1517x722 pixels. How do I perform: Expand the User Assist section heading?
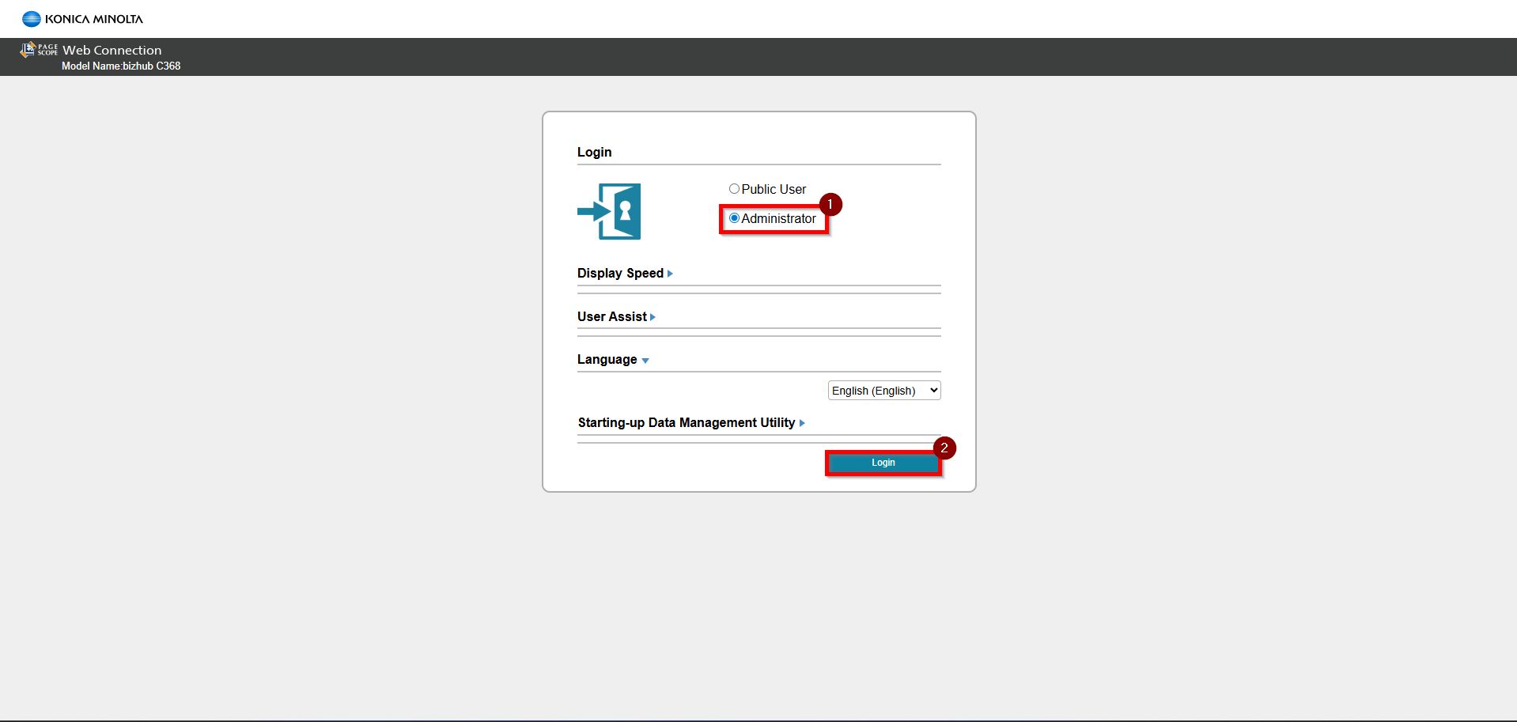(x=611, y=317)
